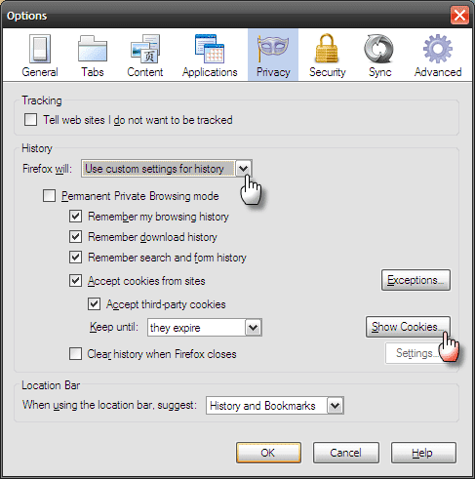Expand the location bar suggest dropdown
This screenshot has height=479, width=475.
pos(275,405)
